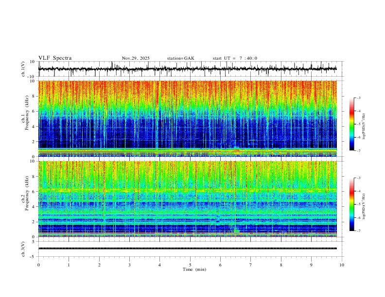Click the '1' time axis tick label
The height and width of the screenshot is (297, 385).
pos(69,265)
